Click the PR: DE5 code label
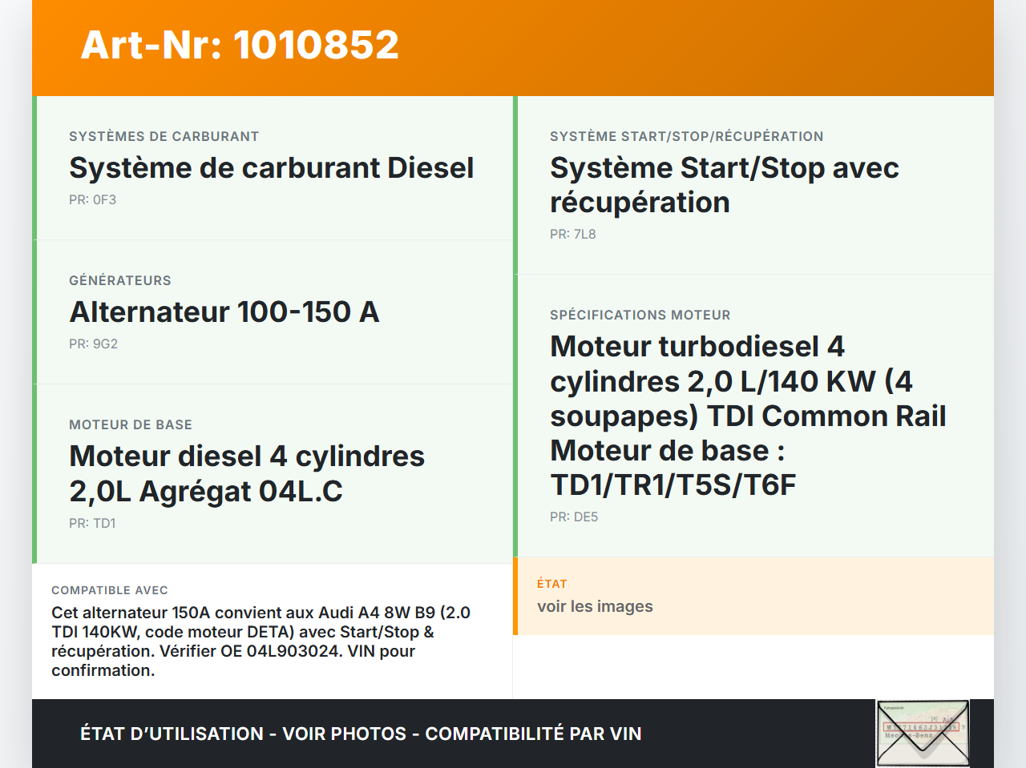 tap(574, 517)
